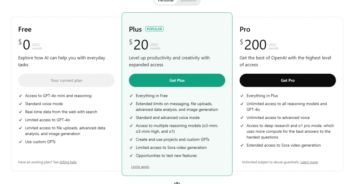The width and height of the screenshot is (359, 184).
Task: Click the black Get Pro button
Action: (287, 80)
